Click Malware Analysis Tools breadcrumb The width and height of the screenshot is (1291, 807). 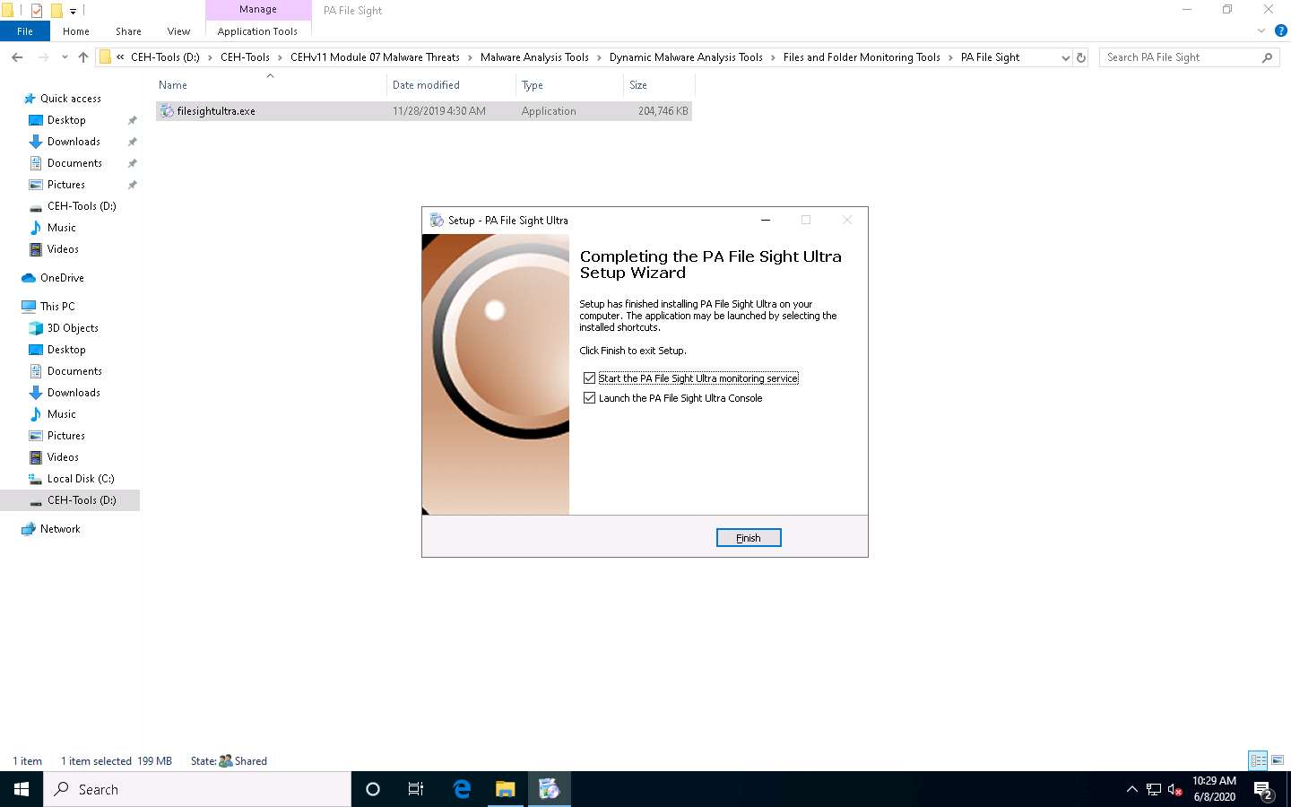click(x=534, y=57)
